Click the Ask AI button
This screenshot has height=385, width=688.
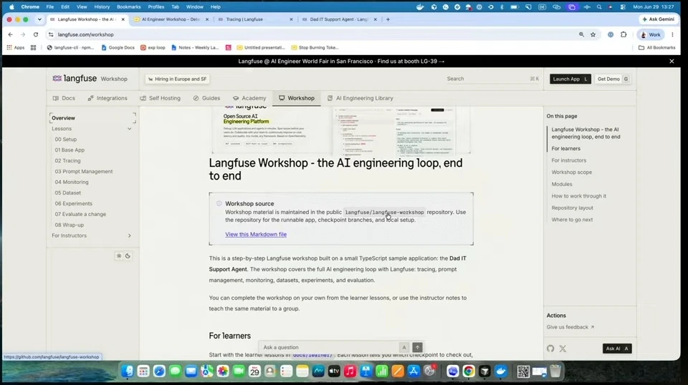tap(617, 349)
